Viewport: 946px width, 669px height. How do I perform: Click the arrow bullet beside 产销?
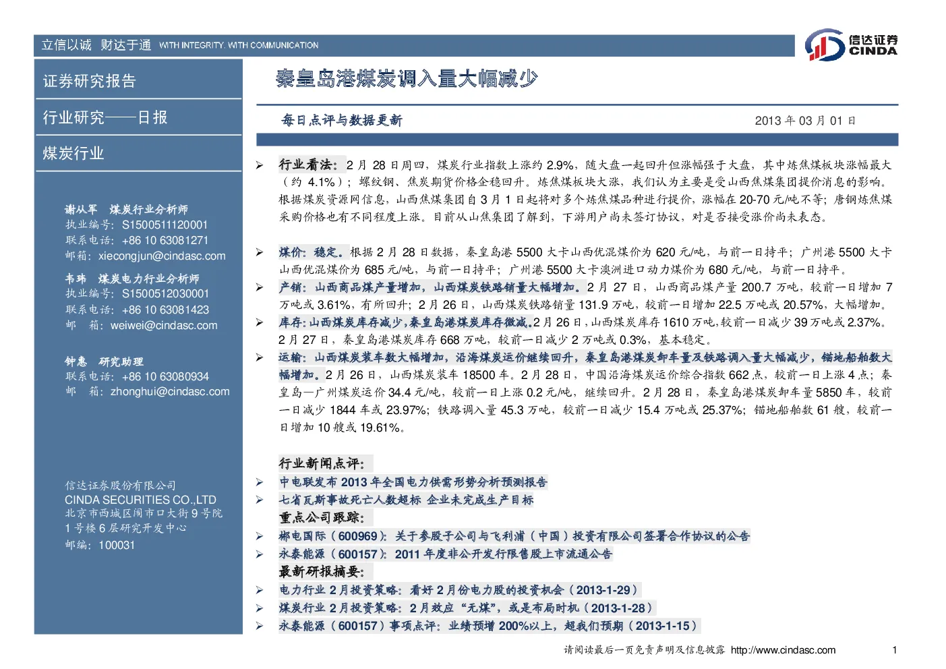tap(260, 287)
